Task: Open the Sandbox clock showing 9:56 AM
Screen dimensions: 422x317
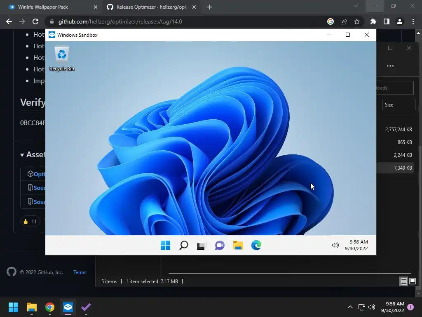Action: [356, 245]
